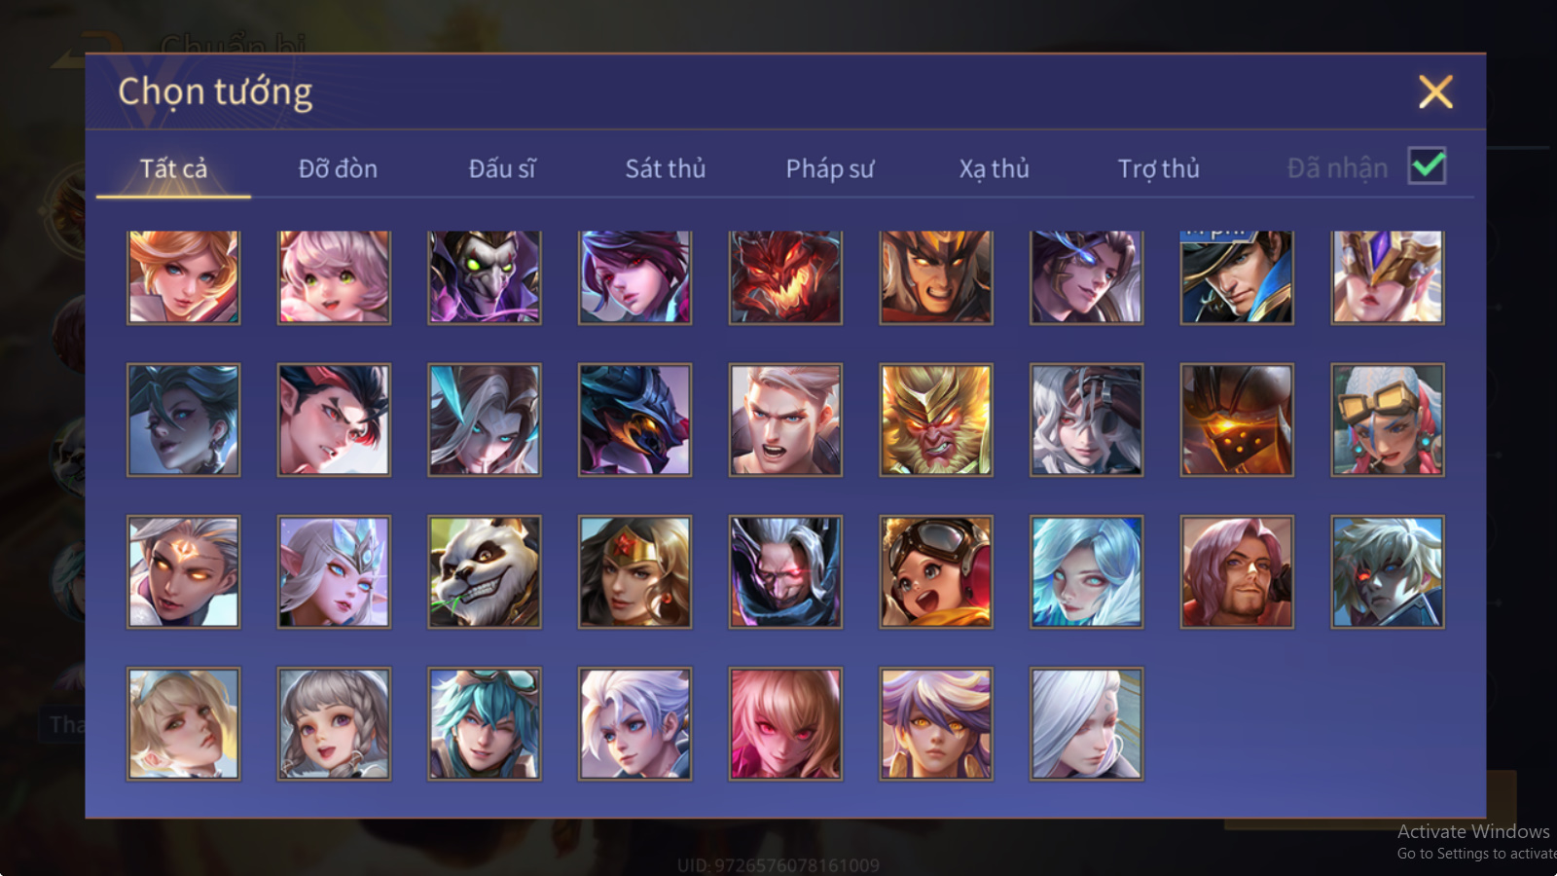The height and width of the screenshot is (876, 1557).
Task: Choose the green-eyed purple joker hero
Action: point(485,276)
